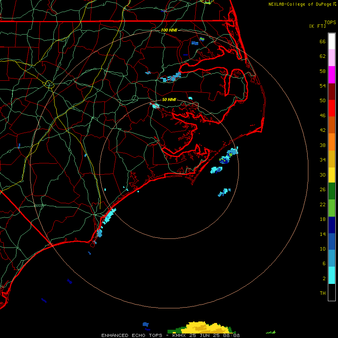Click the bright red legend swatch
The image size is (338, 338).
332,108
